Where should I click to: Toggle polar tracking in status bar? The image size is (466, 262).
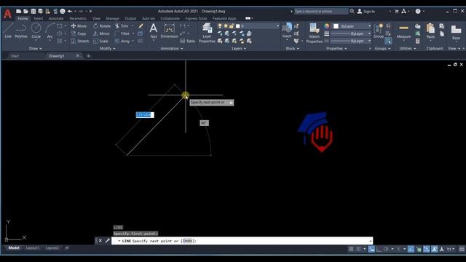(386, 249)
